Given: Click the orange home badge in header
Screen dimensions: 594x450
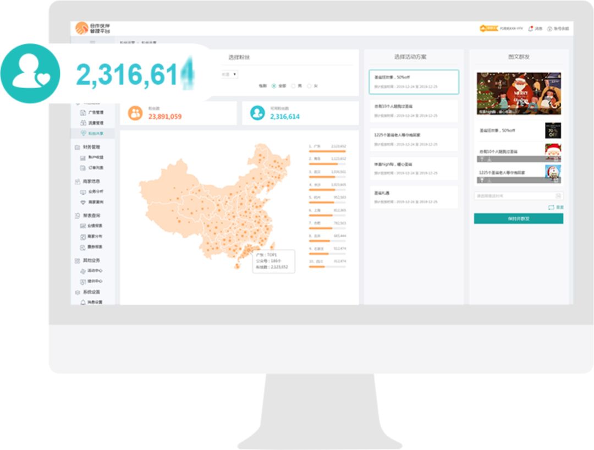Looking at the screenshot, I should click(488, 29).
